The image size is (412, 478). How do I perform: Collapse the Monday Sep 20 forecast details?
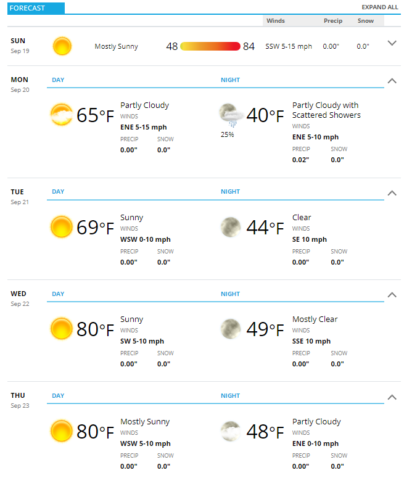point(392,81)
